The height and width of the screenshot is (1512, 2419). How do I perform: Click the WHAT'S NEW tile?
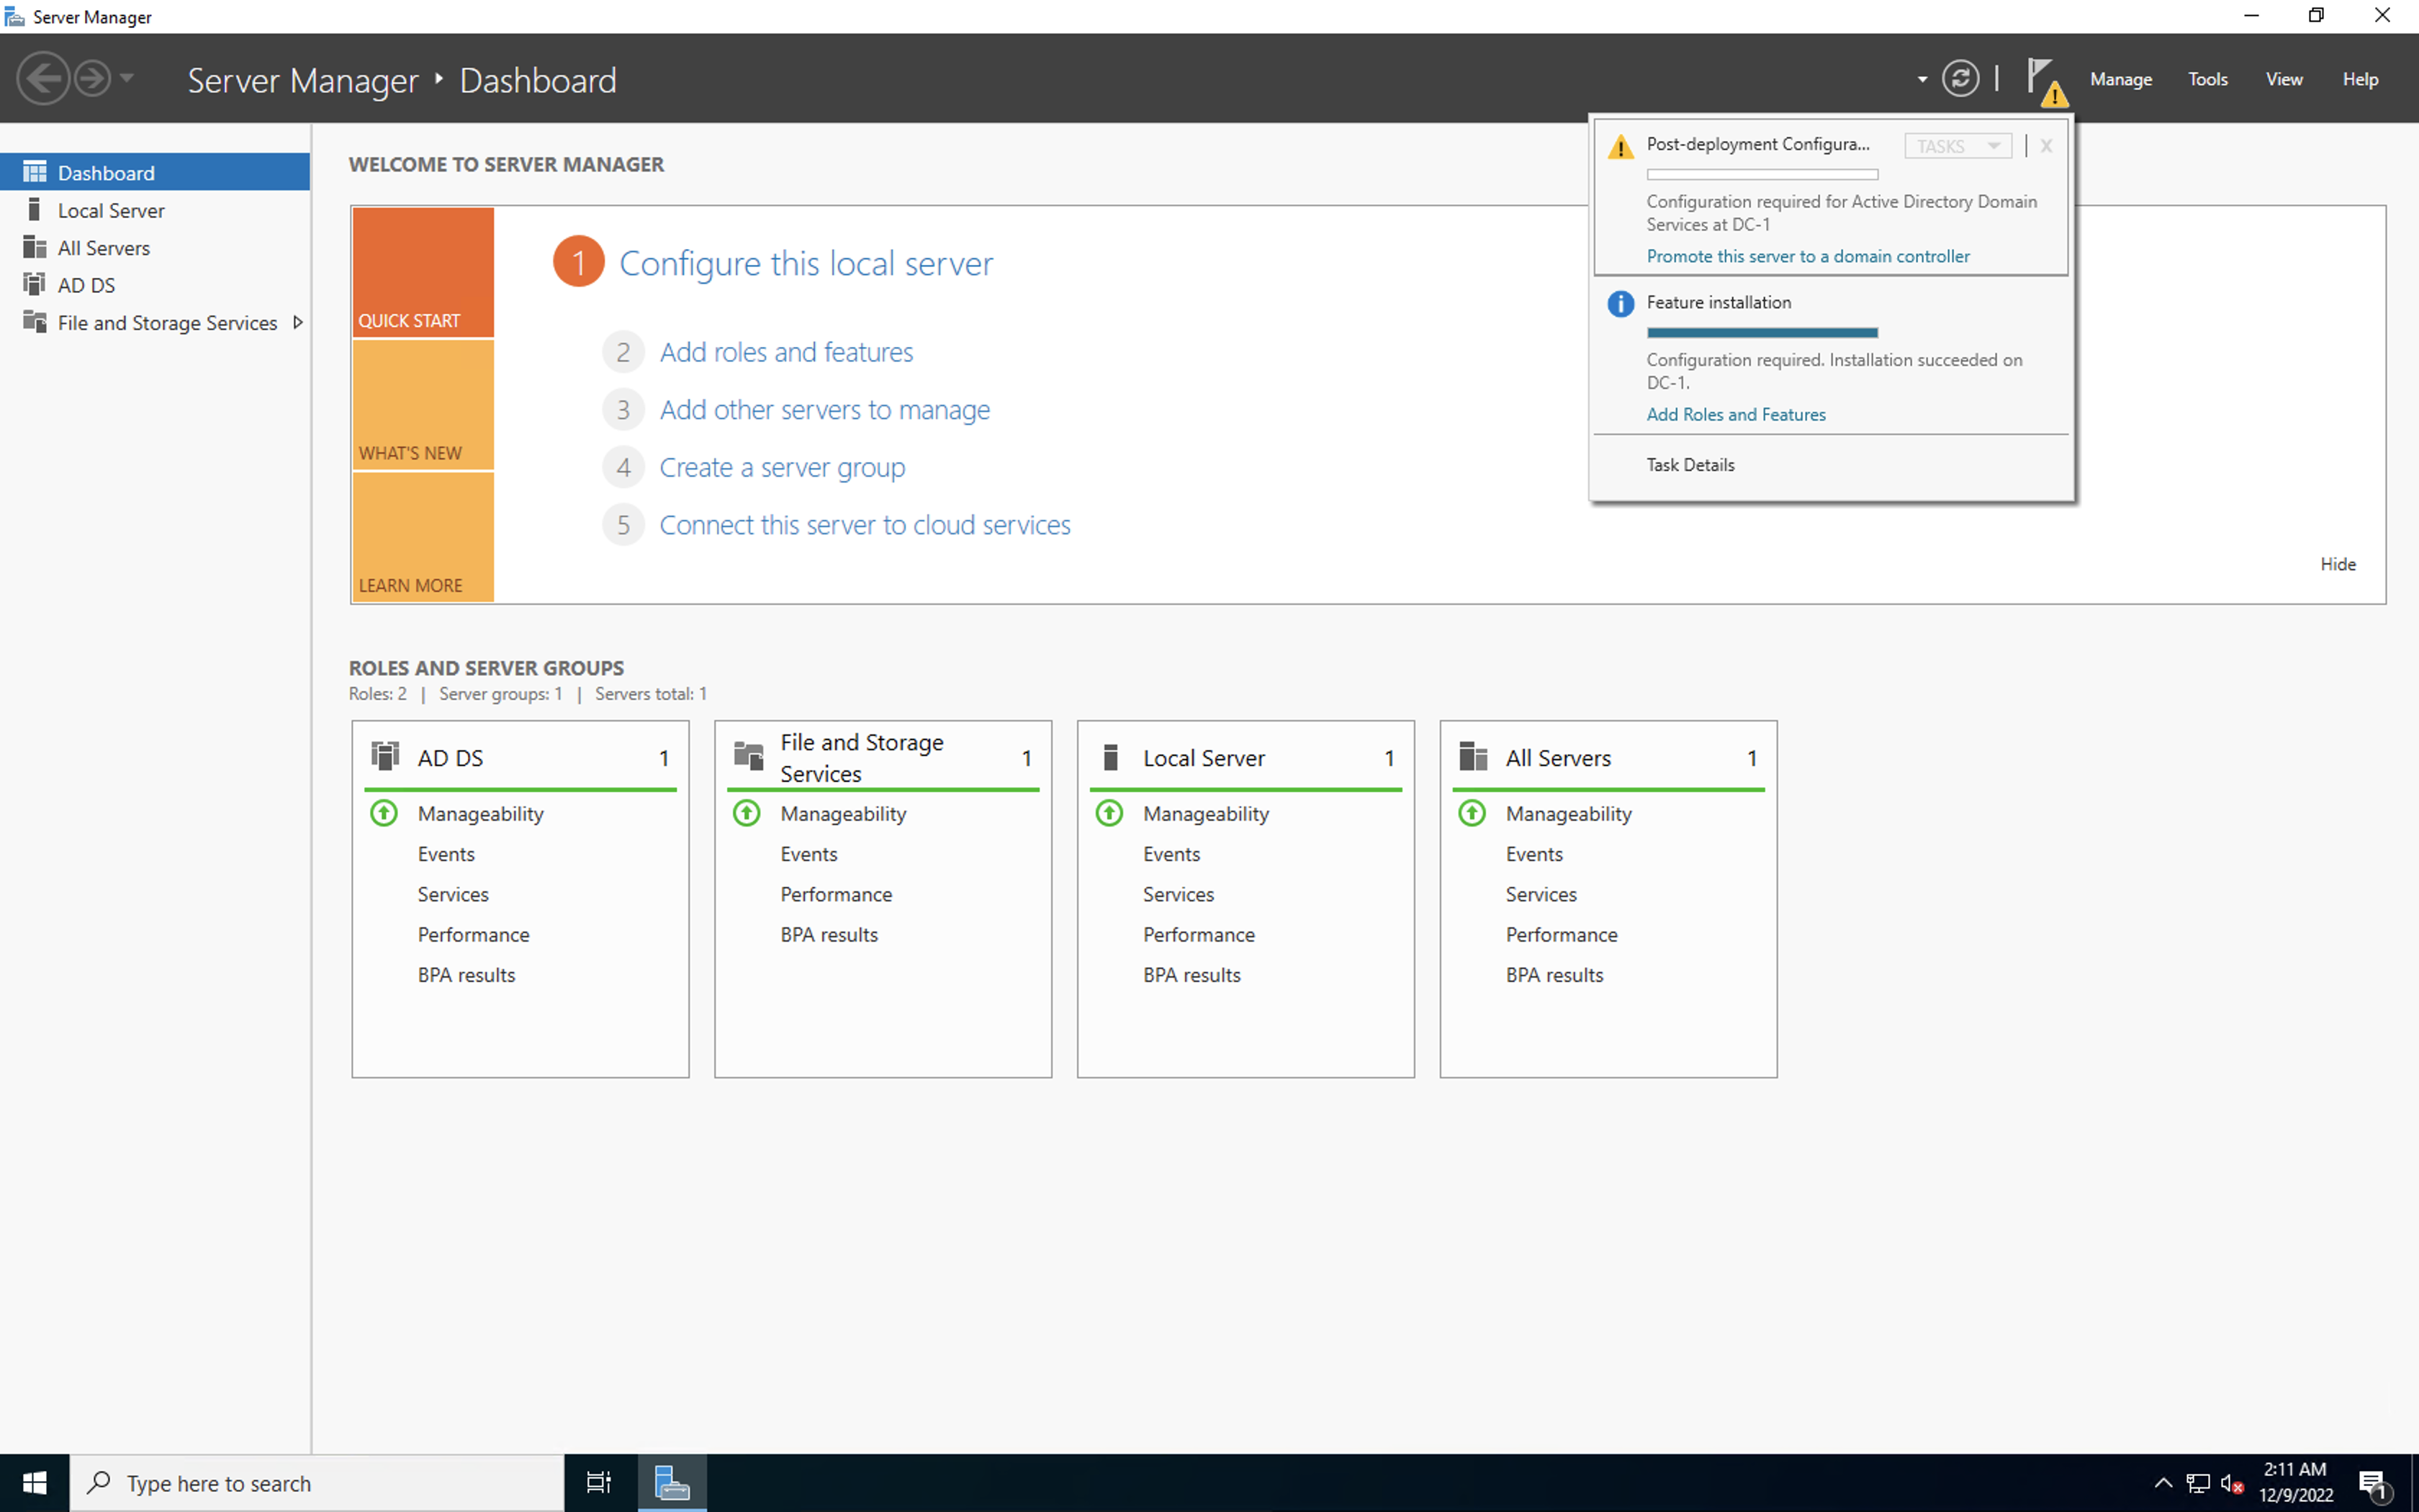click(x=423, y=405)
